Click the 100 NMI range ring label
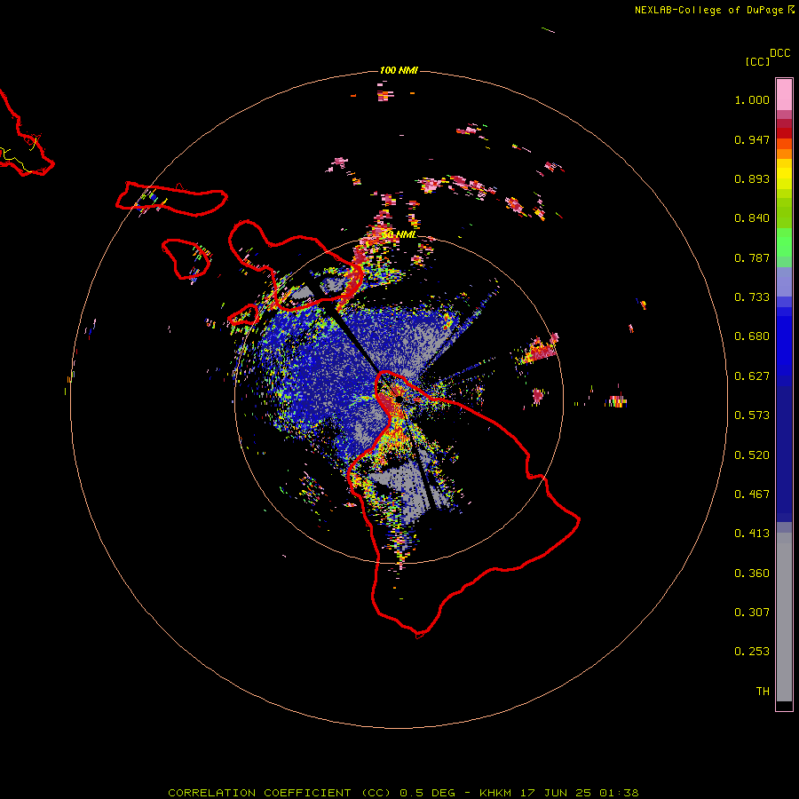This screenshot has width=799, height=799. click(399, 70)
